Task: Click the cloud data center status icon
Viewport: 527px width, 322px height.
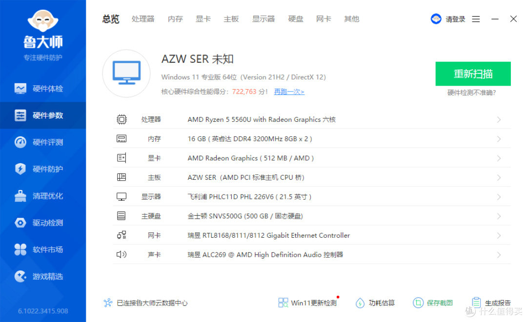Action: pos(108,303)
